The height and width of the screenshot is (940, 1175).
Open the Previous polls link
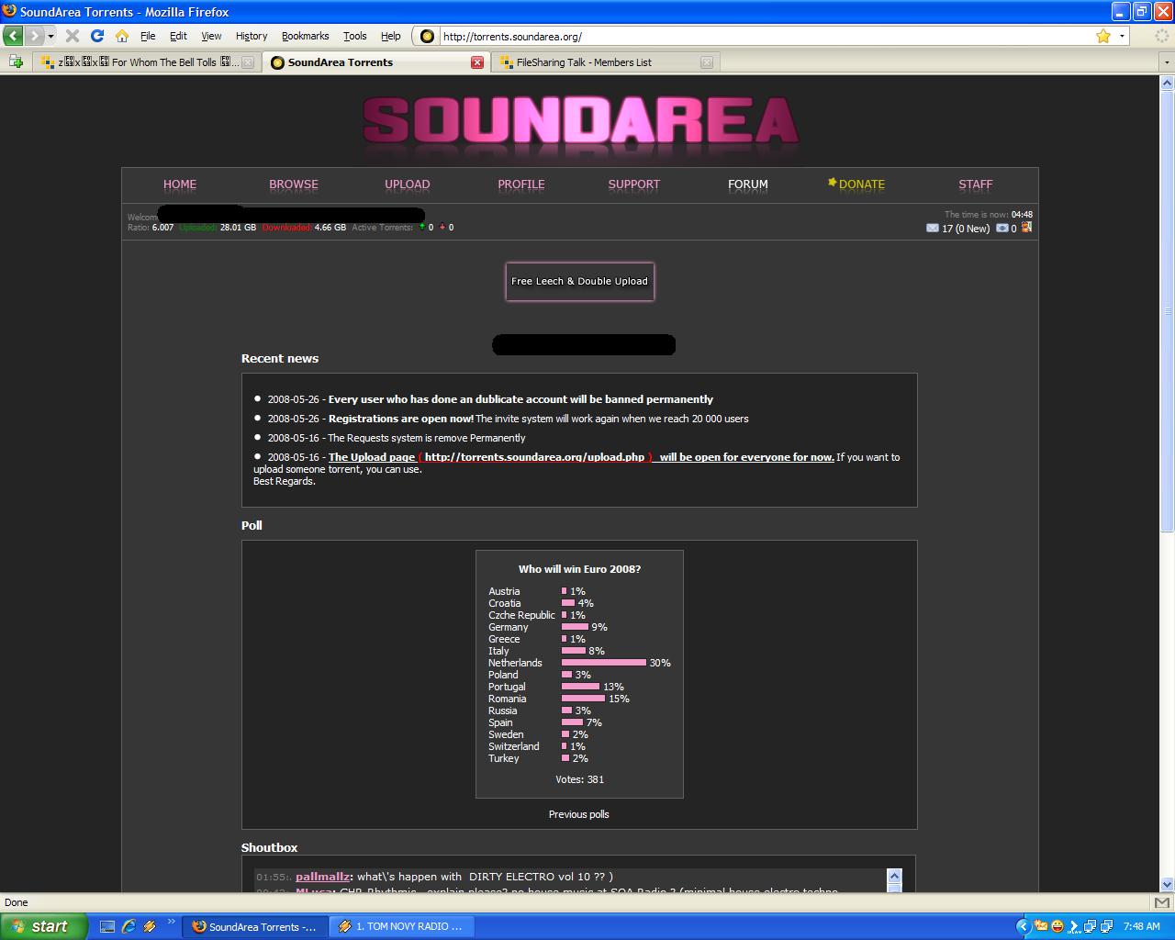pyautogui.click(x=579, y=814)
